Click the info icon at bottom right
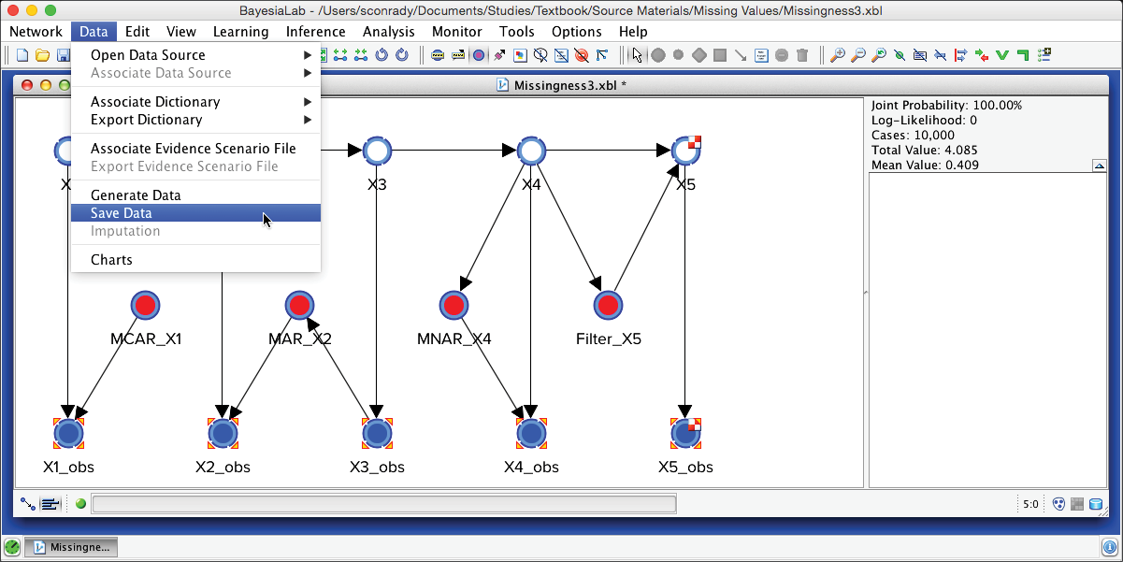The image size is (1123, 562). tap(1110, 547)
